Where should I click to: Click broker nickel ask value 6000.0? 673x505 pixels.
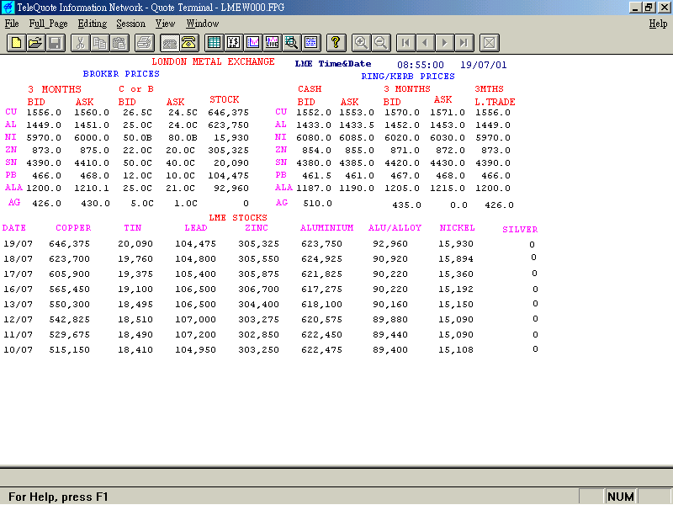pos(92,138)
